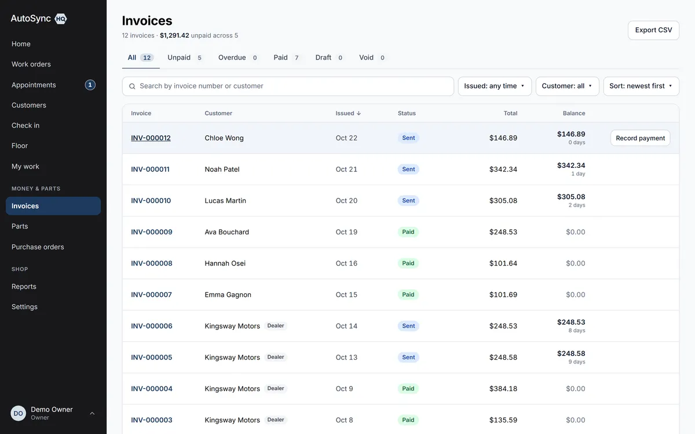Open invoice INV-000012
695x434 pixels.
(151, 138)
